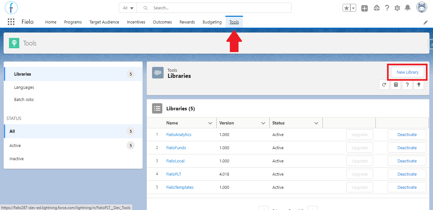Select Libraries in the sidebar

point(73,74)
